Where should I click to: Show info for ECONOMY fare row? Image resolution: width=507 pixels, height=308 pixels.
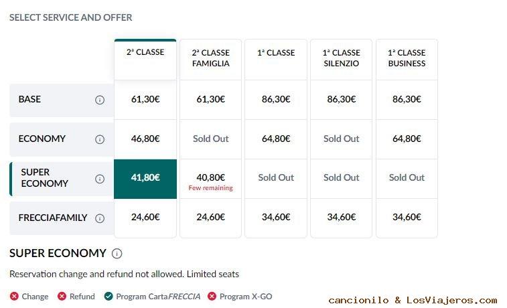coord(100,139)
